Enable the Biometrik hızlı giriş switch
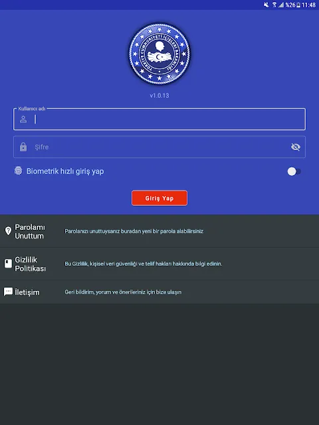This screenshot has height=425, width=319. point(294,171)
